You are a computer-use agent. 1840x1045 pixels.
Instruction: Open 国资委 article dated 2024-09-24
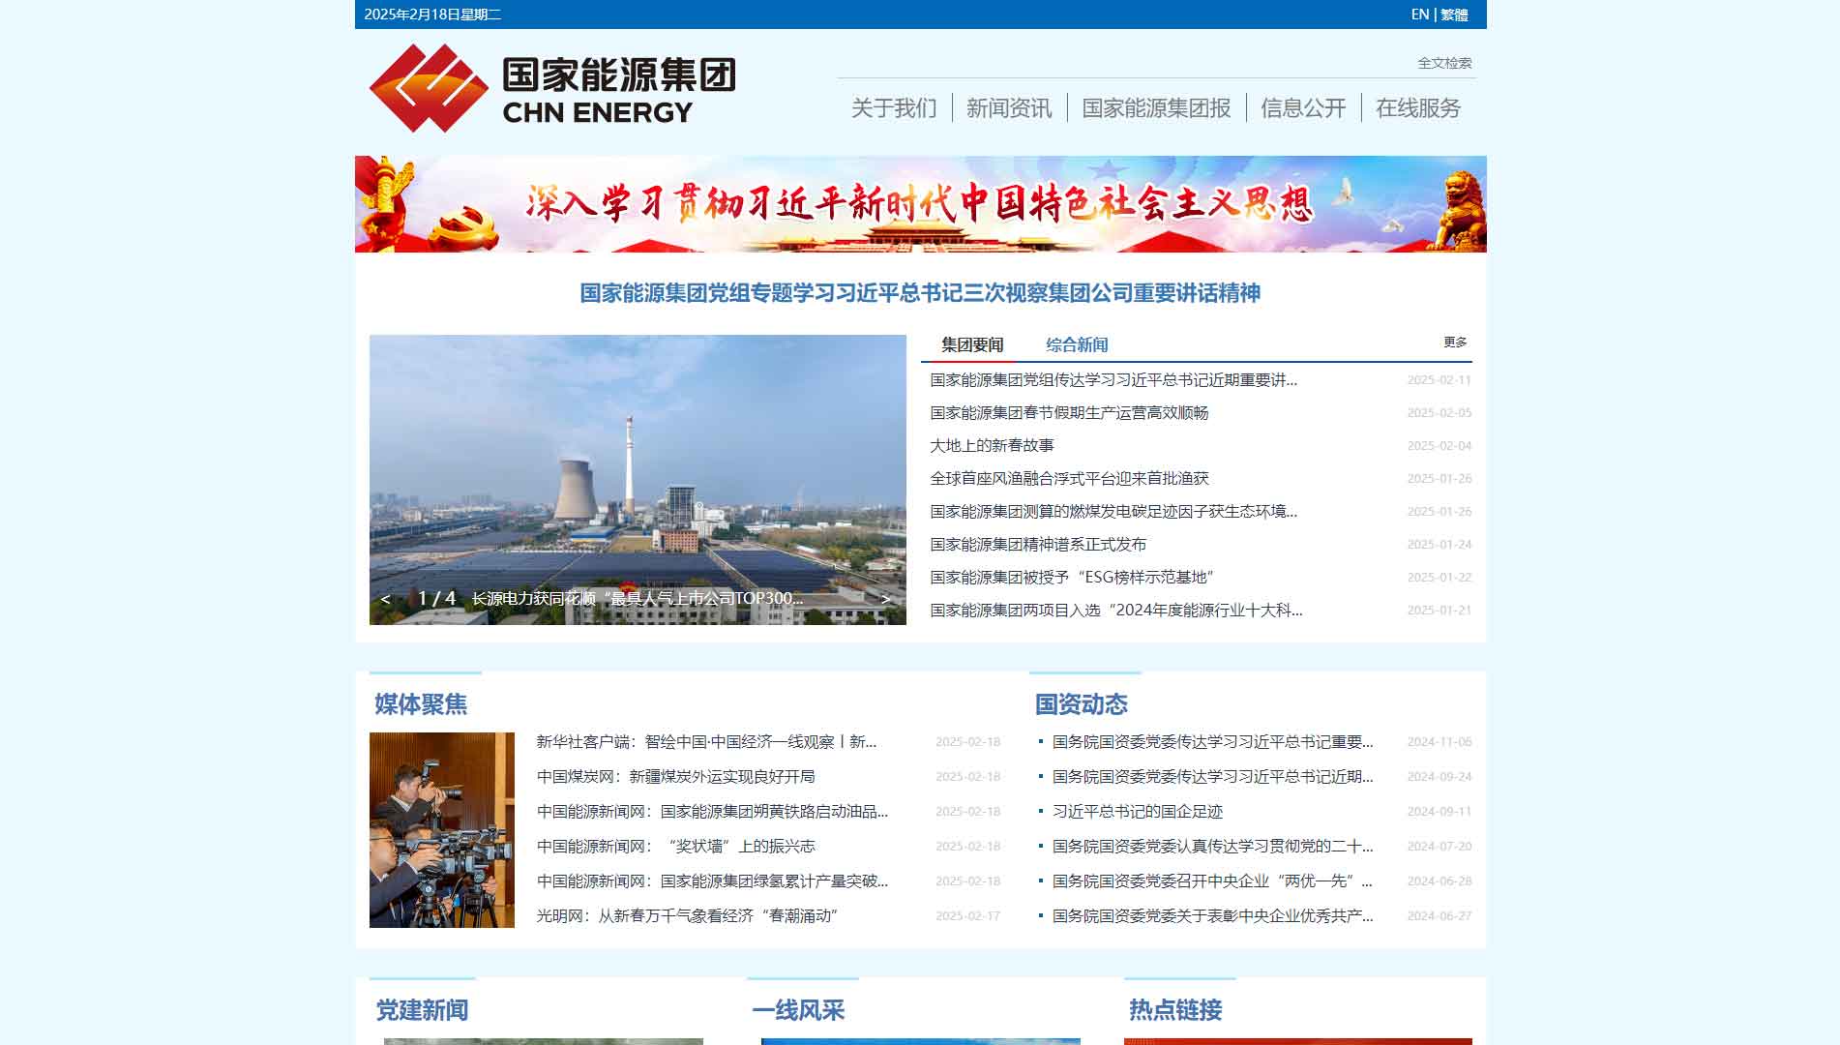click(x=1213, y=777)
